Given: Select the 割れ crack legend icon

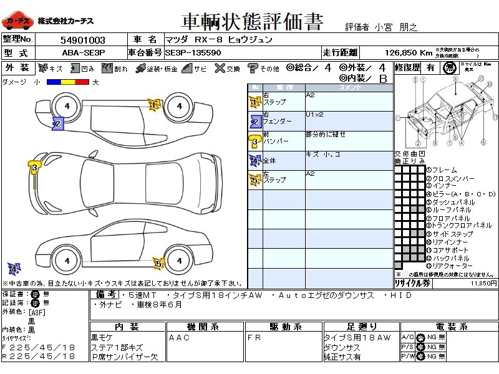Looking at the screenshot, I should click(108, 68).
